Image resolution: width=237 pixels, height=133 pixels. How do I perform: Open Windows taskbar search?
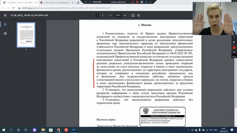click(11, 130)
